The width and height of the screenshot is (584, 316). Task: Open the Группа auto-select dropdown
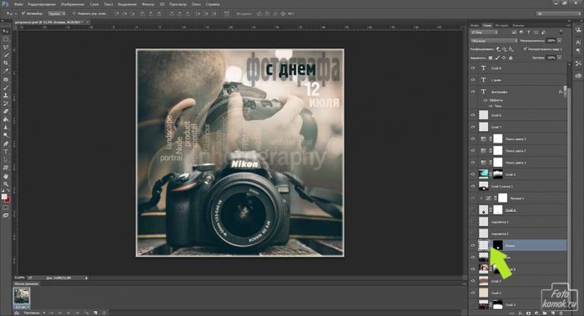pyautogui.click(x=56, y=13)
